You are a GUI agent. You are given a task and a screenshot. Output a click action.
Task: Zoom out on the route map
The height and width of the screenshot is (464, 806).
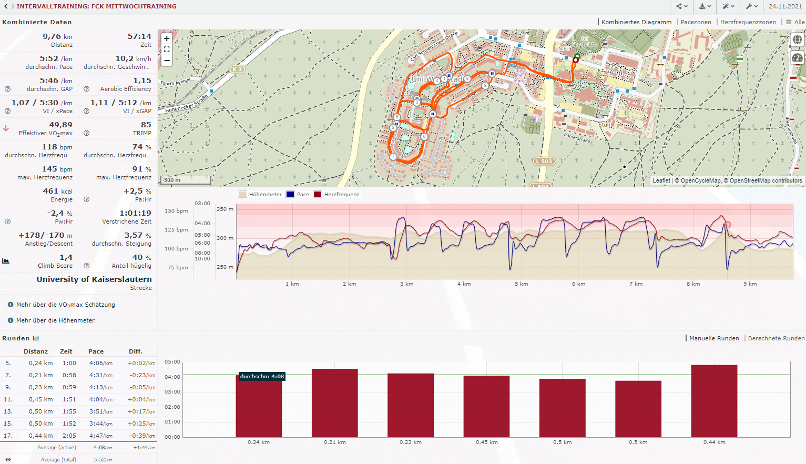click(x=167, y=60)
